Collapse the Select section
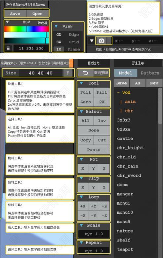163x258 pixels. point(81,111)
